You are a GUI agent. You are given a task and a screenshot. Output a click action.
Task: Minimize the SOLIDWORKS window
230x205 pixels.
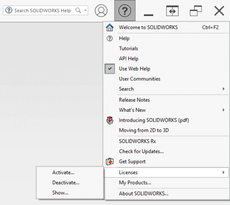pyautogui.click(x=149, y=15)
